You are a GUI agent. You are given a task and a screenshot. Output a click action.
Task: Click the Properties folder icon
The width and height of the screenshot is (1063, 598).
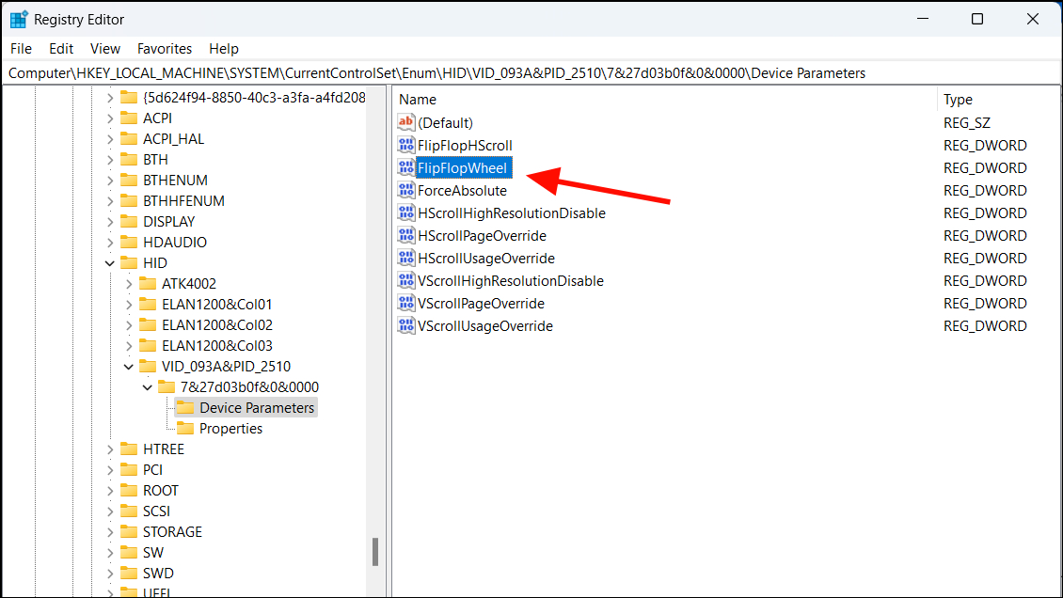click(x=184, y=428)
